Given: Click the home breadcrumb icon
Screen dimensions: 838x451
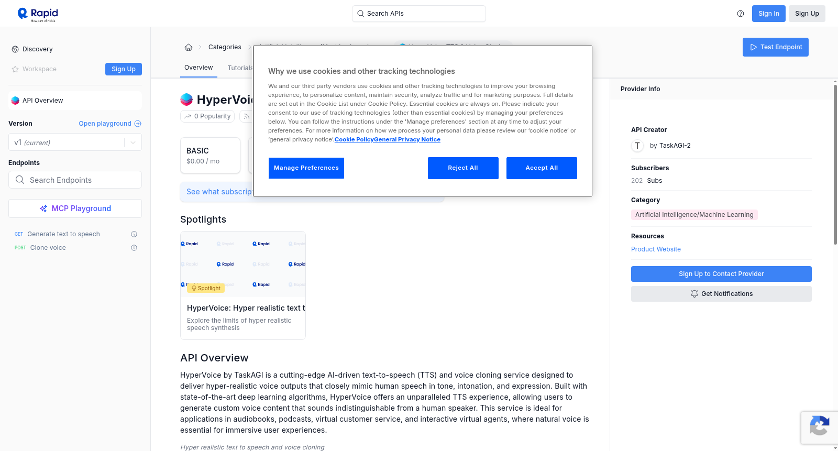Looking at the screenshot, I should coord(189,47).
